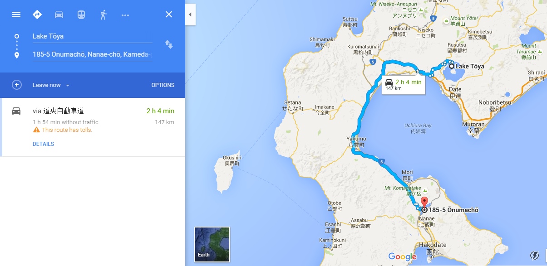Click the 2 h 4 min route callout
The image size is (547, 266).
click(404, 85)
